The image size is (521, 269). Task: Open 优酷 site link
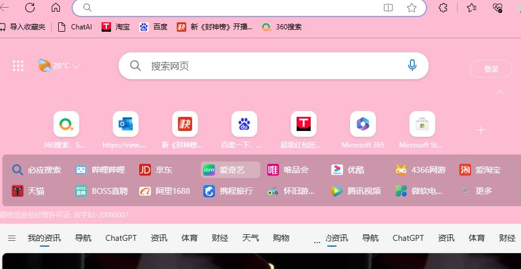point(348,170)
